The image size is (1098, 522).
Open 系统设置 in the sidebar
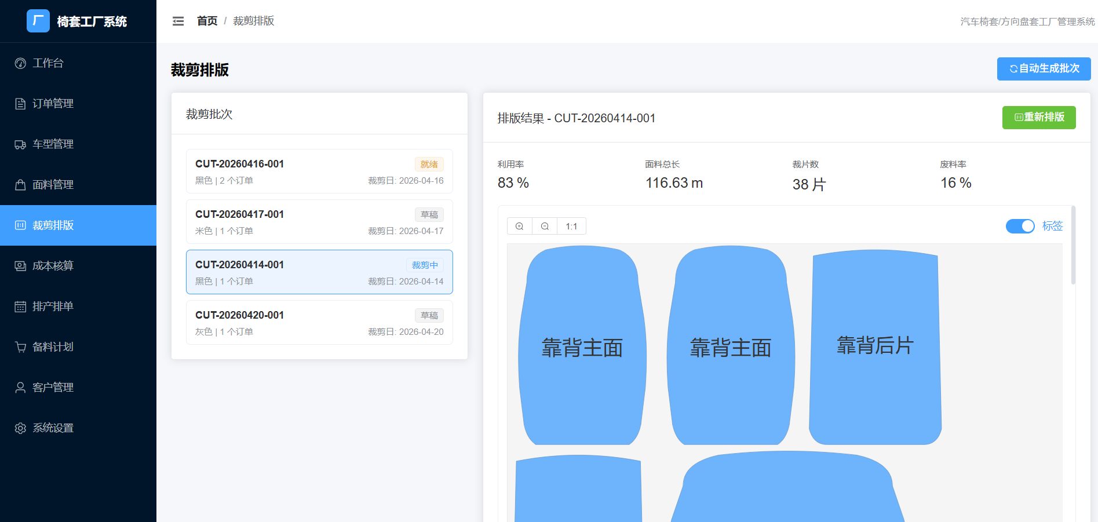click(x=78, y=428)
